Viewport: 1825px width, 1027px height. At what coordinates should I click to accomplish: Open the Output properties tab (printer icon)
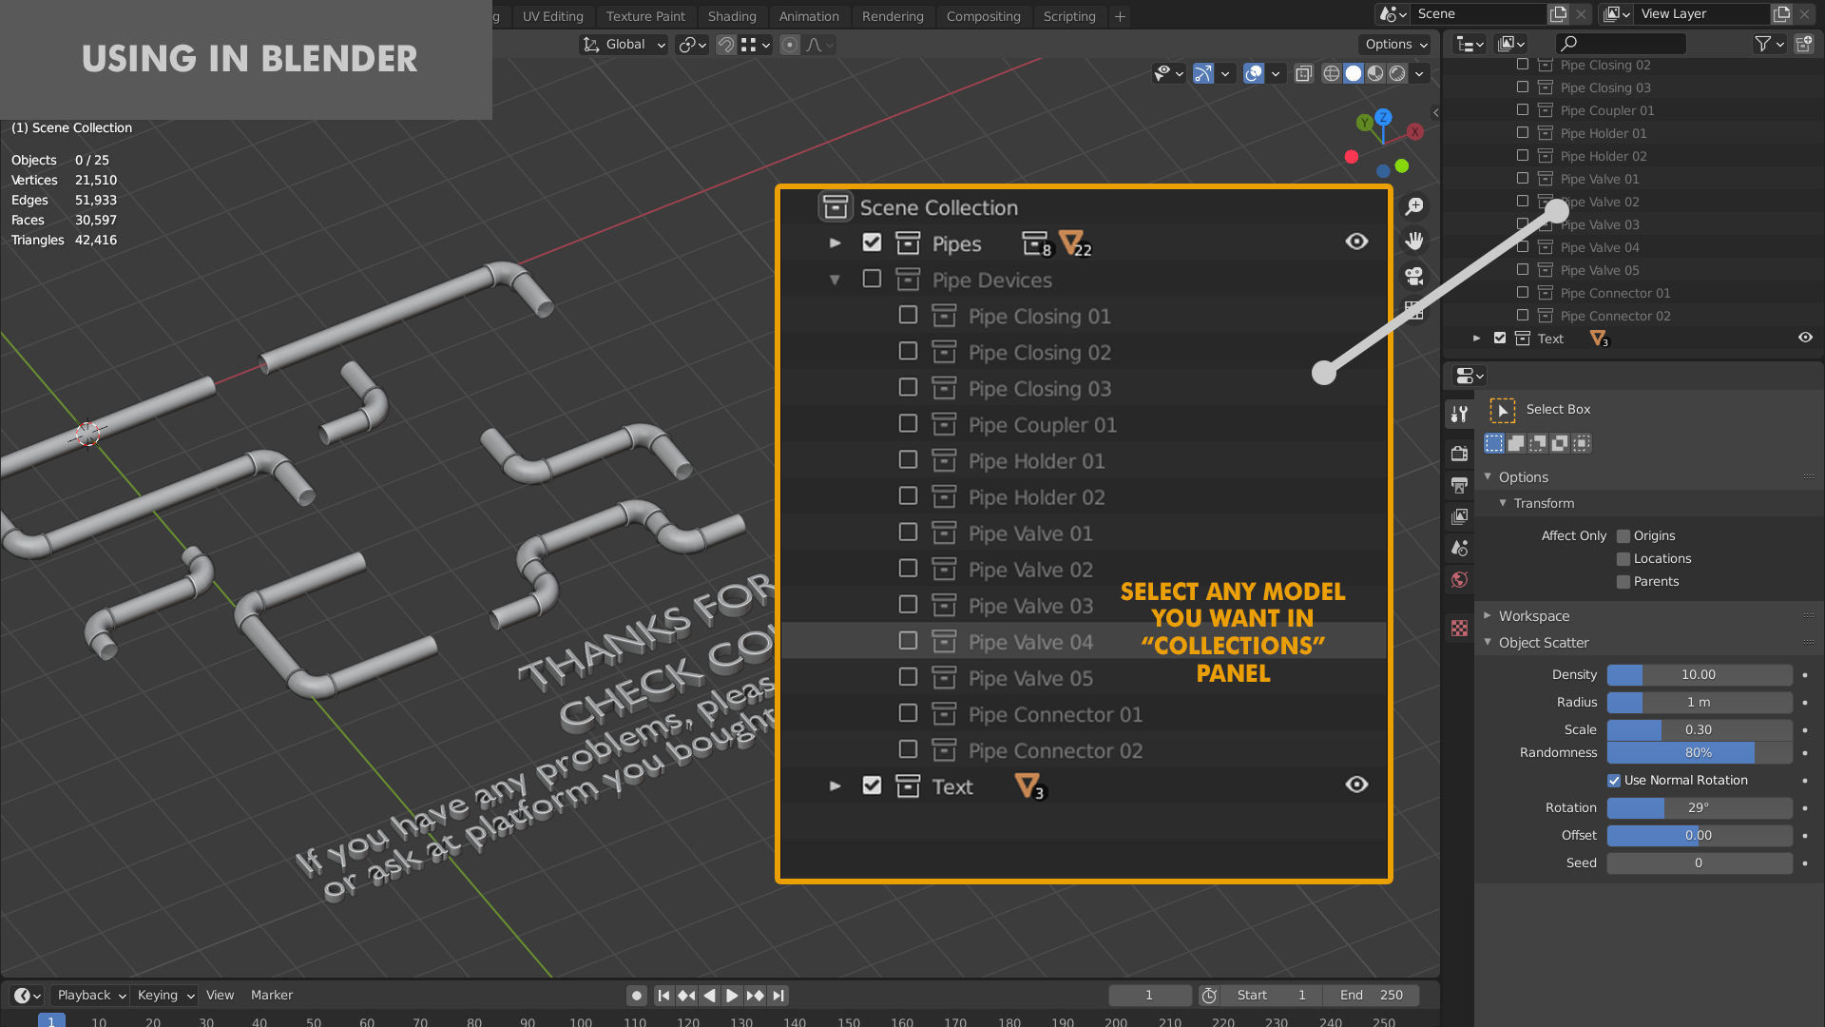(1460, 485)
